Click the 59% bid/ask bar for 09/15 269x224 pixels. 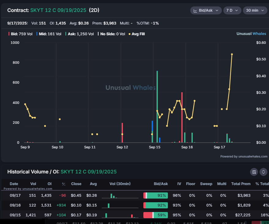click(x=156, y=215)
